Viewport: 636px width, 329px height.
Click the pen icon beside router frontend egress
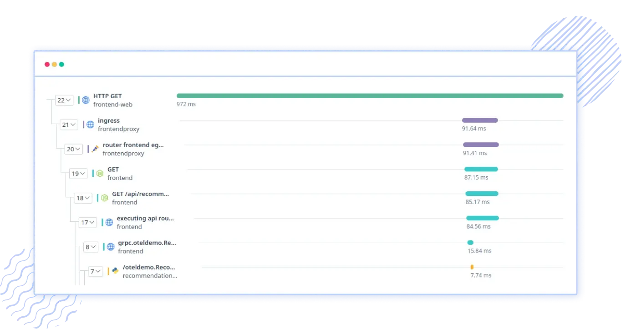coord(95,149)
